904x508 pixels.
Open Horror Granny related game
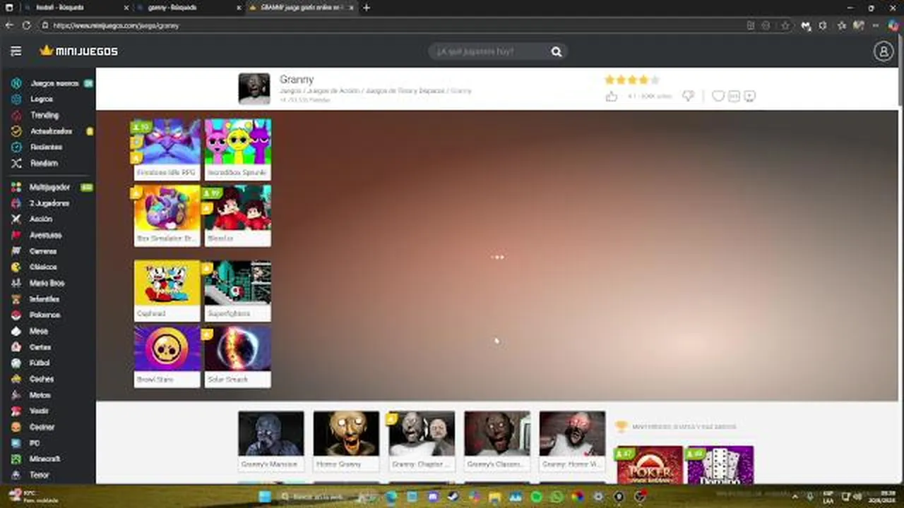[346, 441]
